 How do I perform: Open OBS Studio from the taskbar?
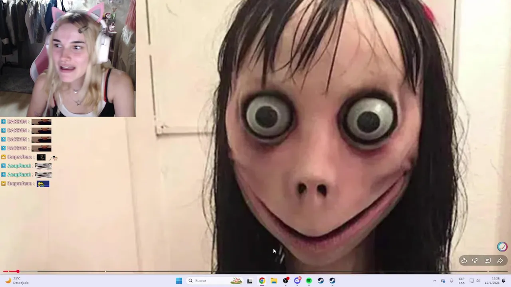coord(285,281)
